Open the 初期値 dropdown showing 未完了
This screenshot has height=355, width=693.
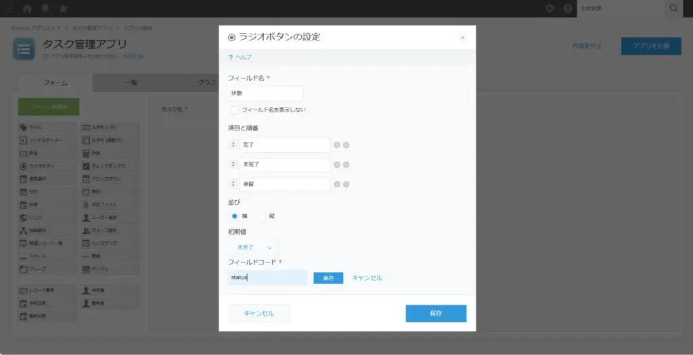(x=254, y=247)
